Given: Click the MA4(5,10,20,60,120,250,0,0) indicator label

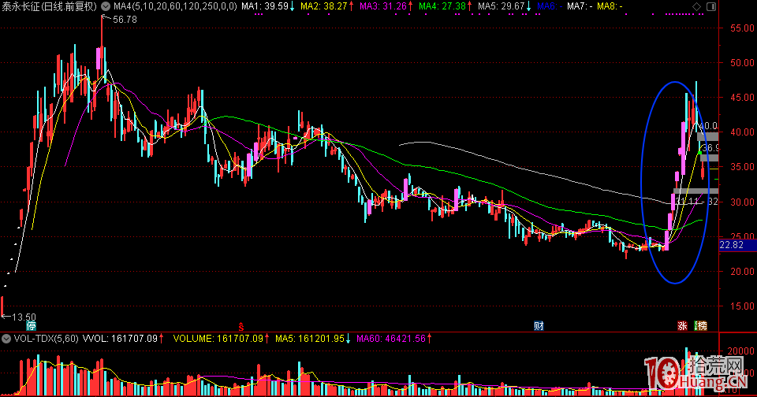Looking at the screenshot, I should (175, 6).
